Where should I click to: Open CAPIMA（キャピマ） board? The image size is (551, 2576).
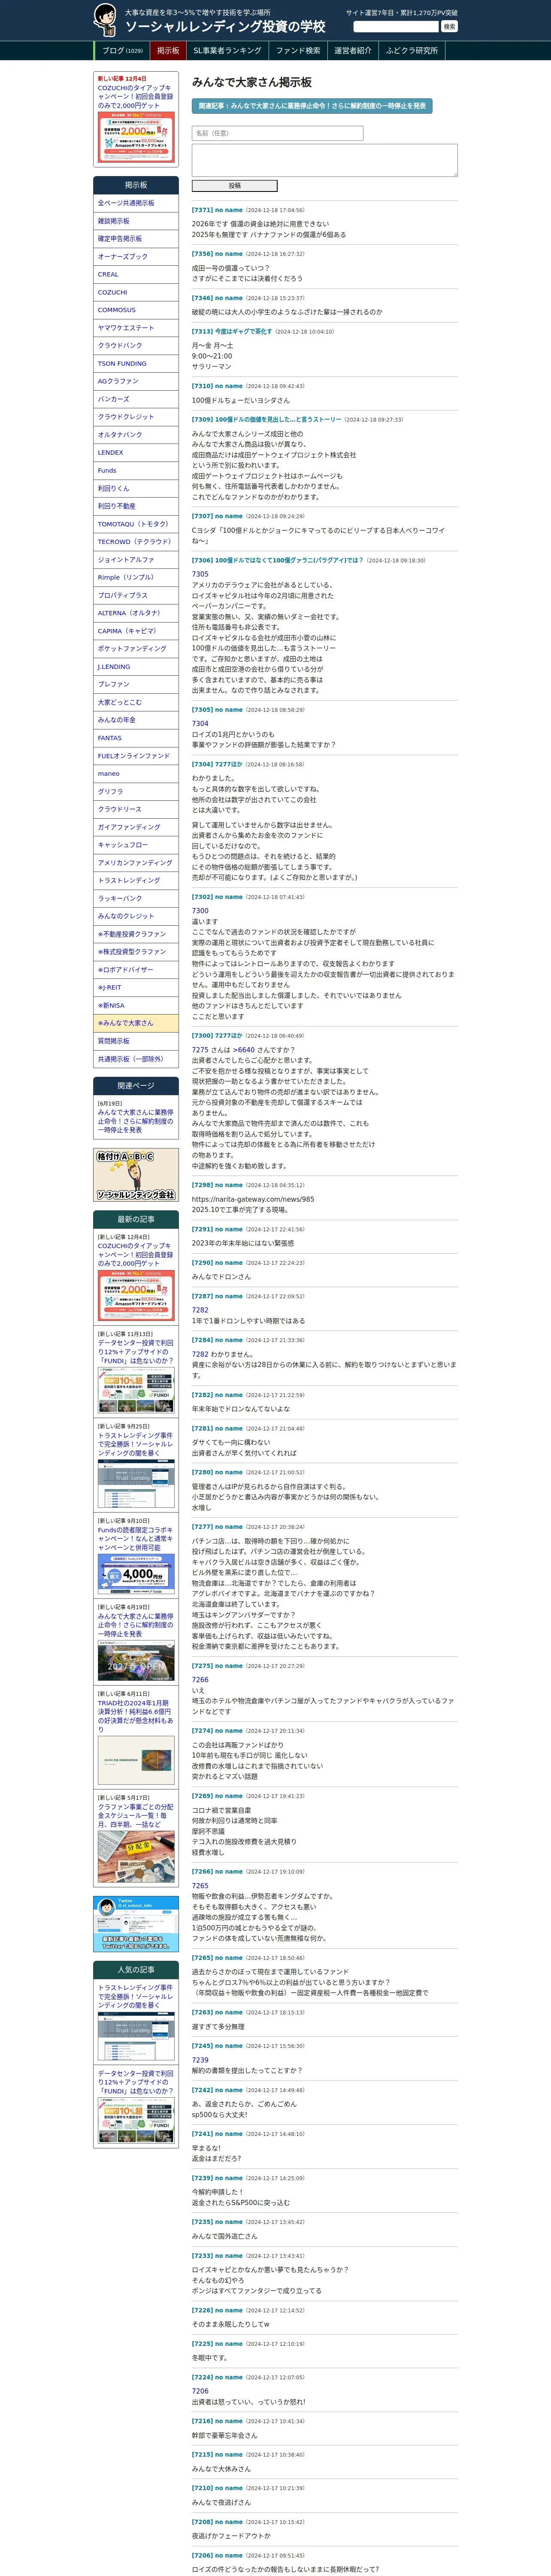tap(136, 631)
